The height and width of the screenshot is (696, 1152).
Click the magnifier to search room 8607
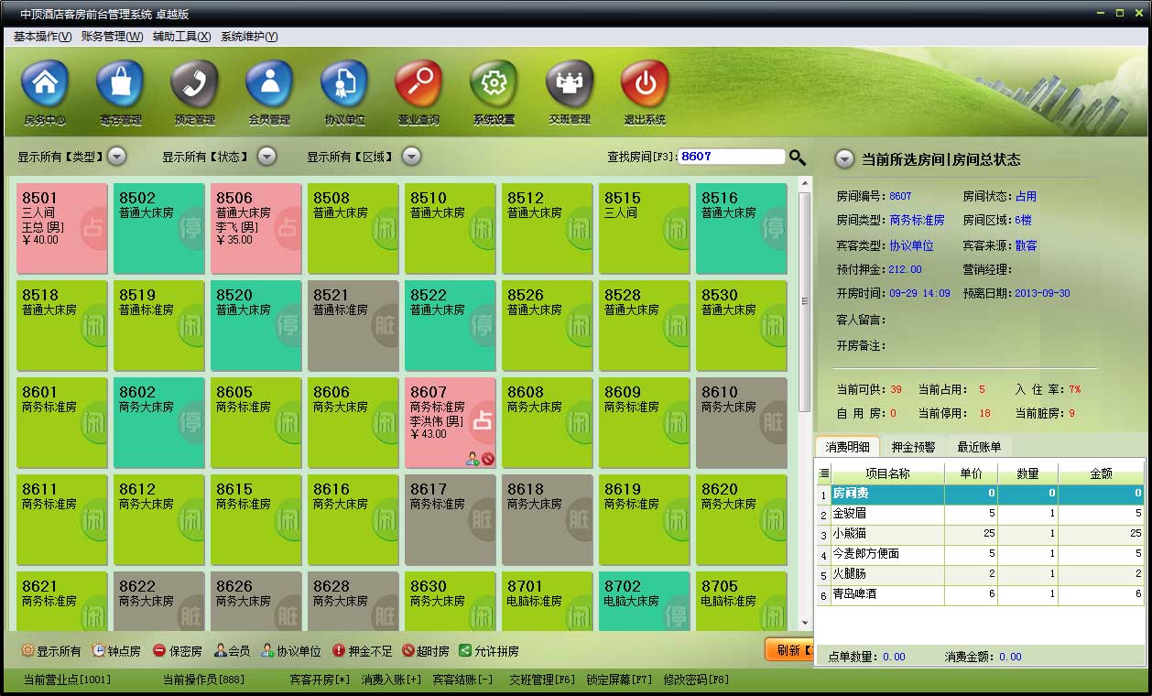797,157
